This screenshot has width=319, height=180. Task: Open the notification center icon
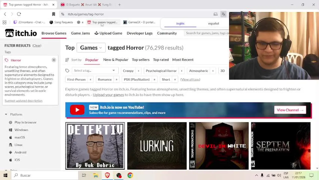coord(311,175)
